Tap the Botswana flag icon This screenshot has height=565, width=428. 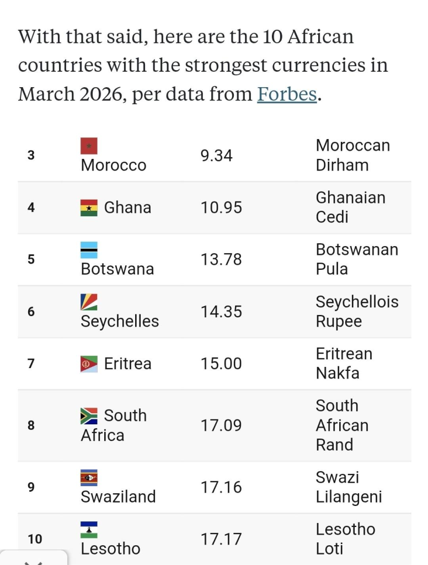click(89, 249)
